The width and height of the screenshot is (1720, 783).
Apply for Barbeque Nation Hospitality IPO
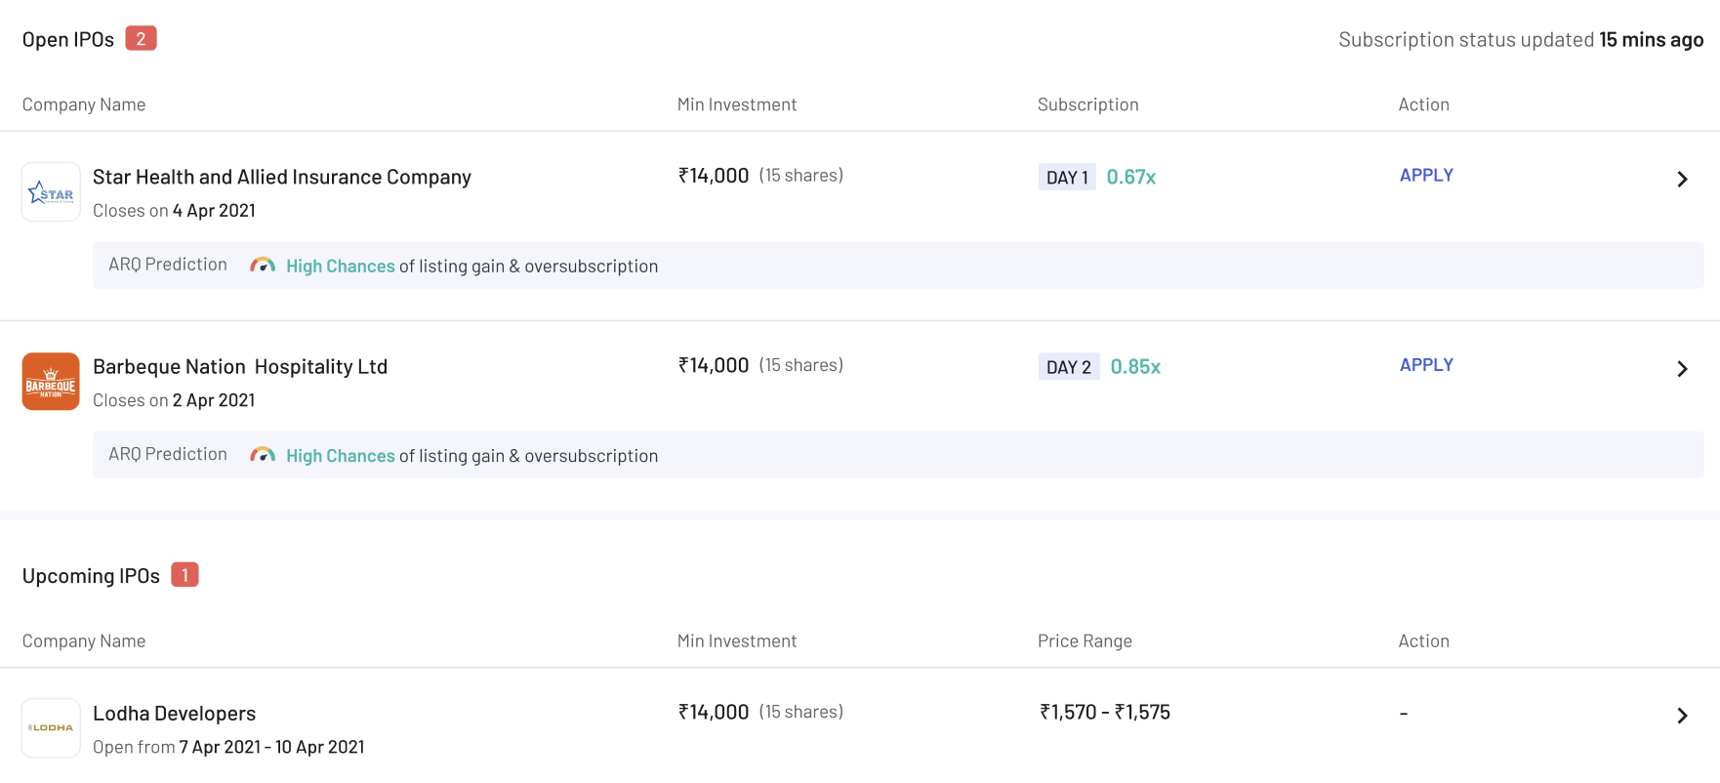coord(1426,365)
